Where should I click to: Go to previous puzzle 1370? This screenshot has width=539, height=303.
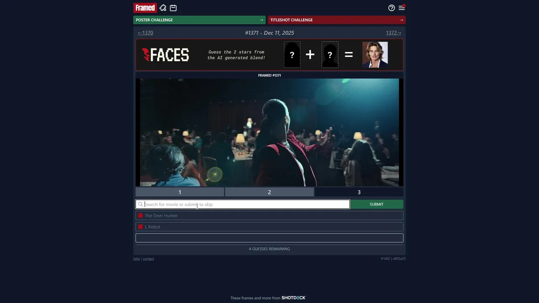(145, 33)
